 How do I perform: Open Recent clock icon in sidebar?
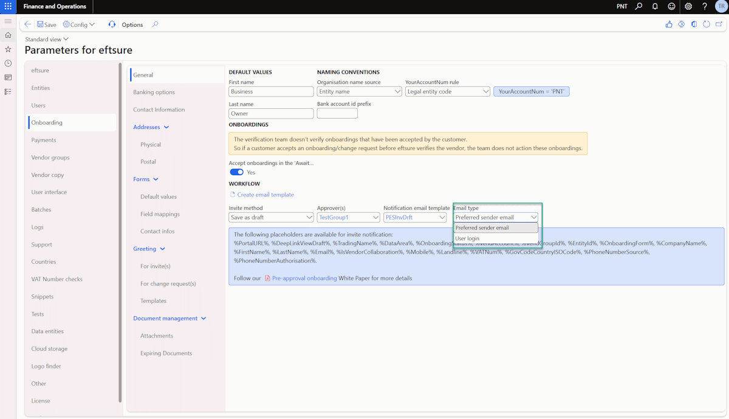tap(8, 63)
